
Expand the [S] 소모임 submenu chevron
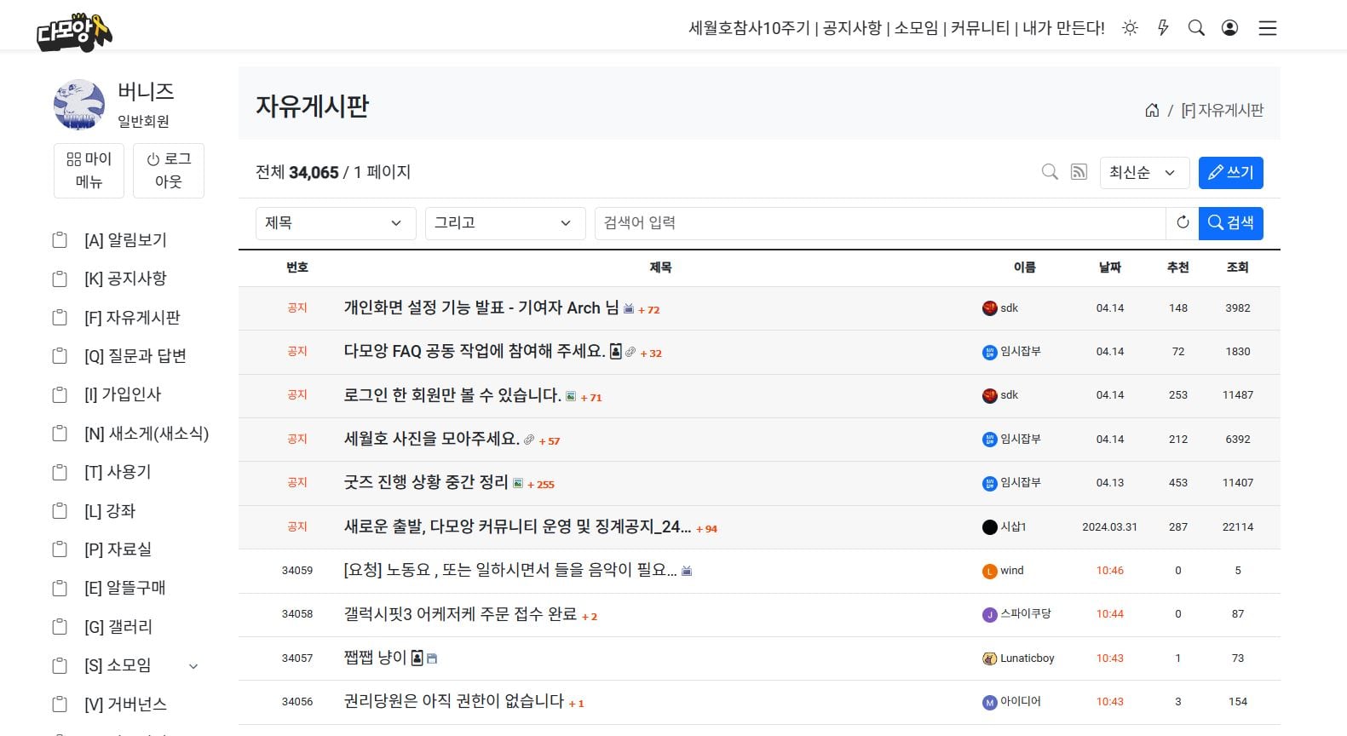pyautogui.click(x=193, y=666)
